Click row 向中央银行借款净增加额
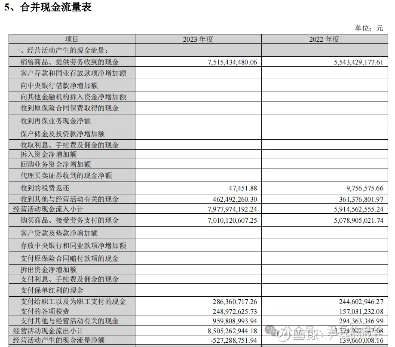Screen dimensions: 395x347 click(198, 86)
